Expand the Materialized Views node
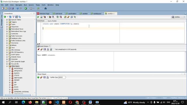This screenshot has height=105, width=187. [7, 29]
